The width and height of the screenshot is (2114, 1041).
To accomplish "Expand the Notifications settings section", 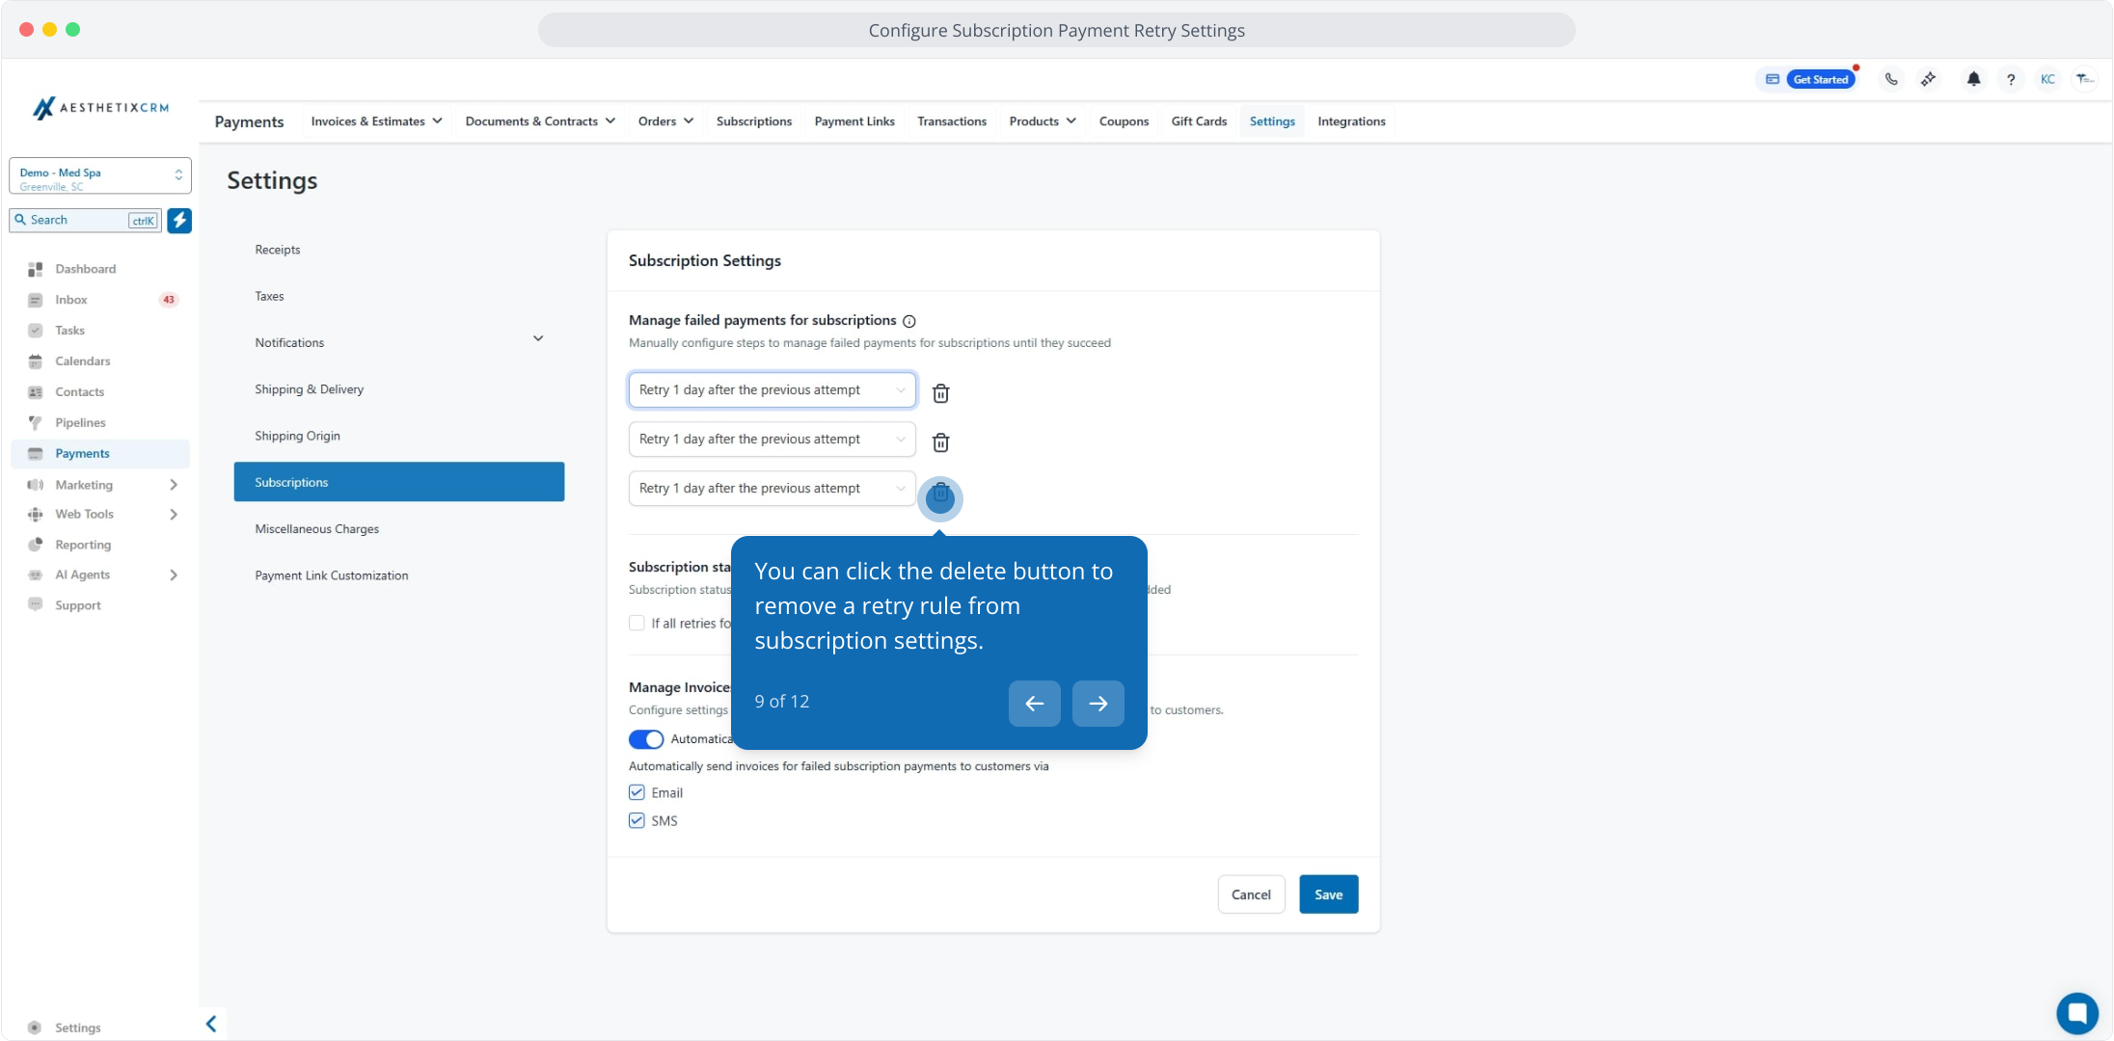I will pos(538,339).
